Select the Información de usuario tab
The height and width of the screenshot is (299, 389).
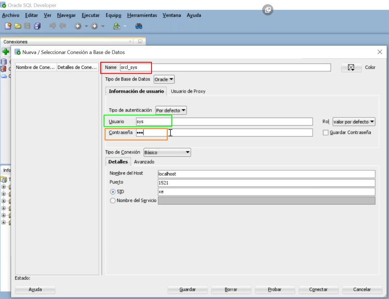click(136, 91)
